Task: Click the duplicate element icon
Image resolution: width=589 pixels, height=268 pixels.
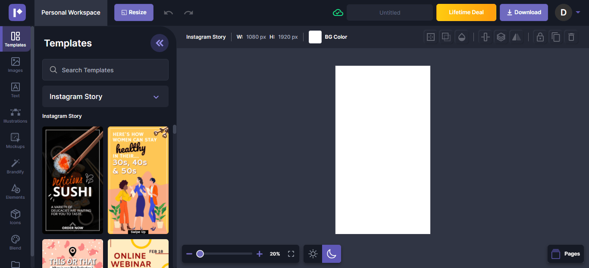Action: tap(556, 37)
